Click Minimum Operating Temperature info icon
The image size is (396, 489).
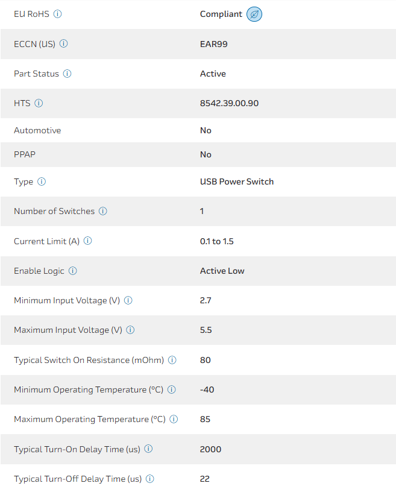coord(172,390)
